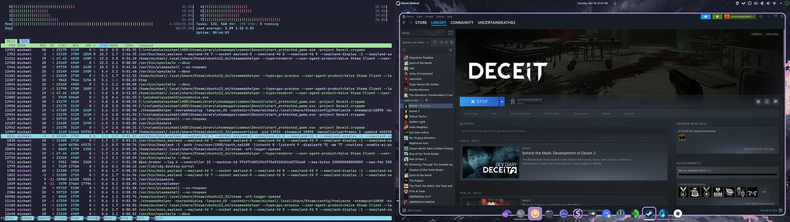Screen dimensions: 790x222
Task: Click the Big Picture mode monitor icon
Action: pos(761,17)
